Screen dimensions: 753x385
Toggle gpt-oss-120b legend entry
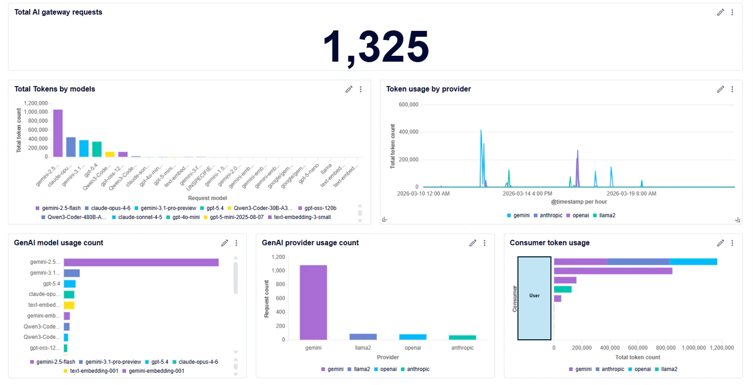317,208
